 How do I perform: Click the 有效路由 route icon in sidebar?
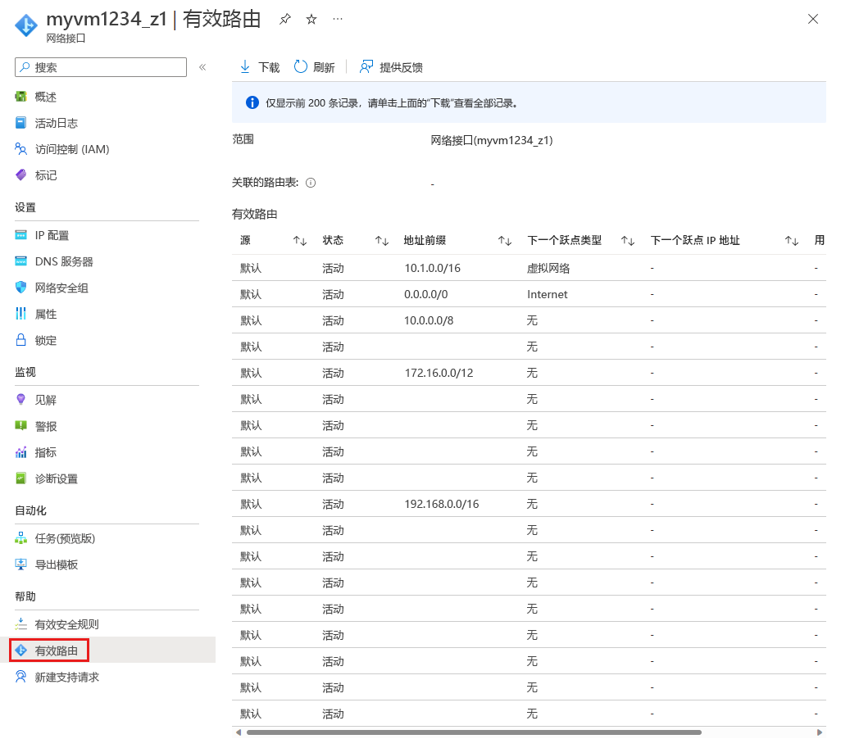21,651
